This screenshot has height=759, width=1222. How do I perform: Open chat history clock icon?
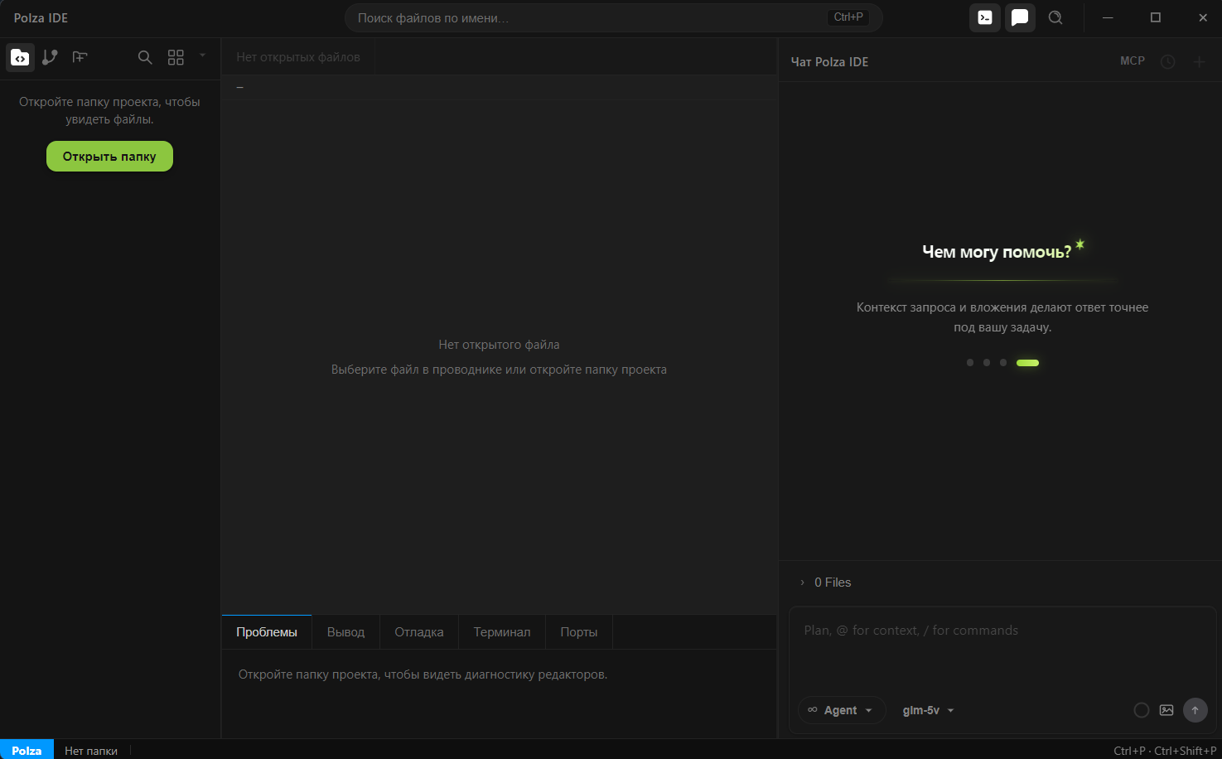(x=1167, y=61)
